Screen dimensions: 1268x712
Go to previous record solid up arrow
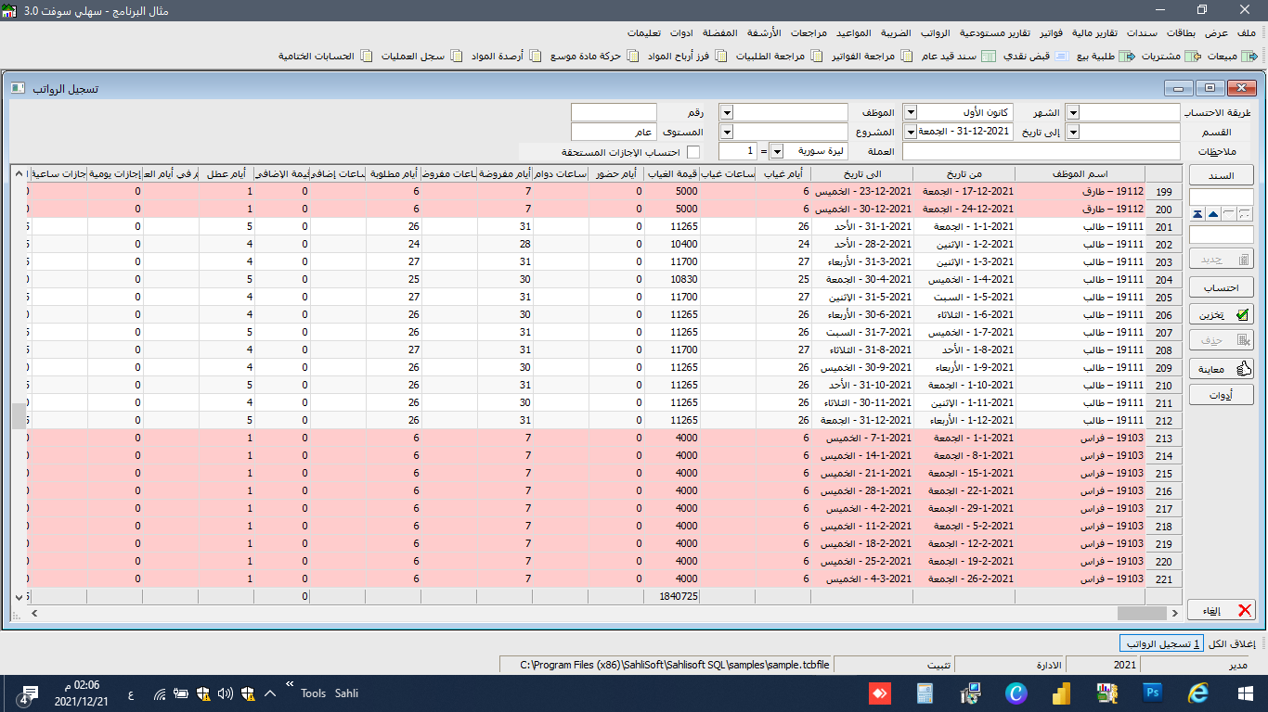click(x=1213, y=214)
